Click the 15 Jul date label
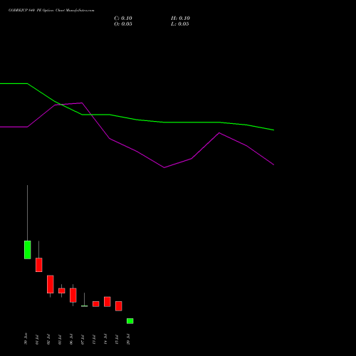Image resolution: width=356 pixels, height=356 pixels. [117, 340]
